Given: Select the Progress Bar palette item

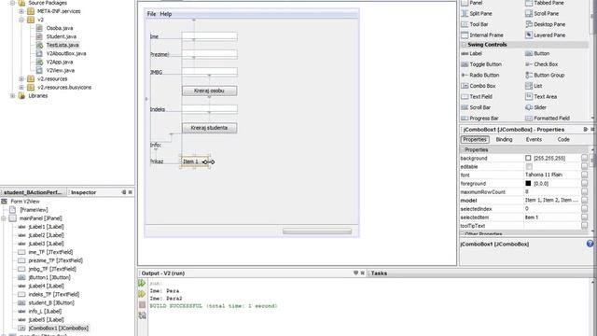Looking at the screenshot, I should [479, 119].
